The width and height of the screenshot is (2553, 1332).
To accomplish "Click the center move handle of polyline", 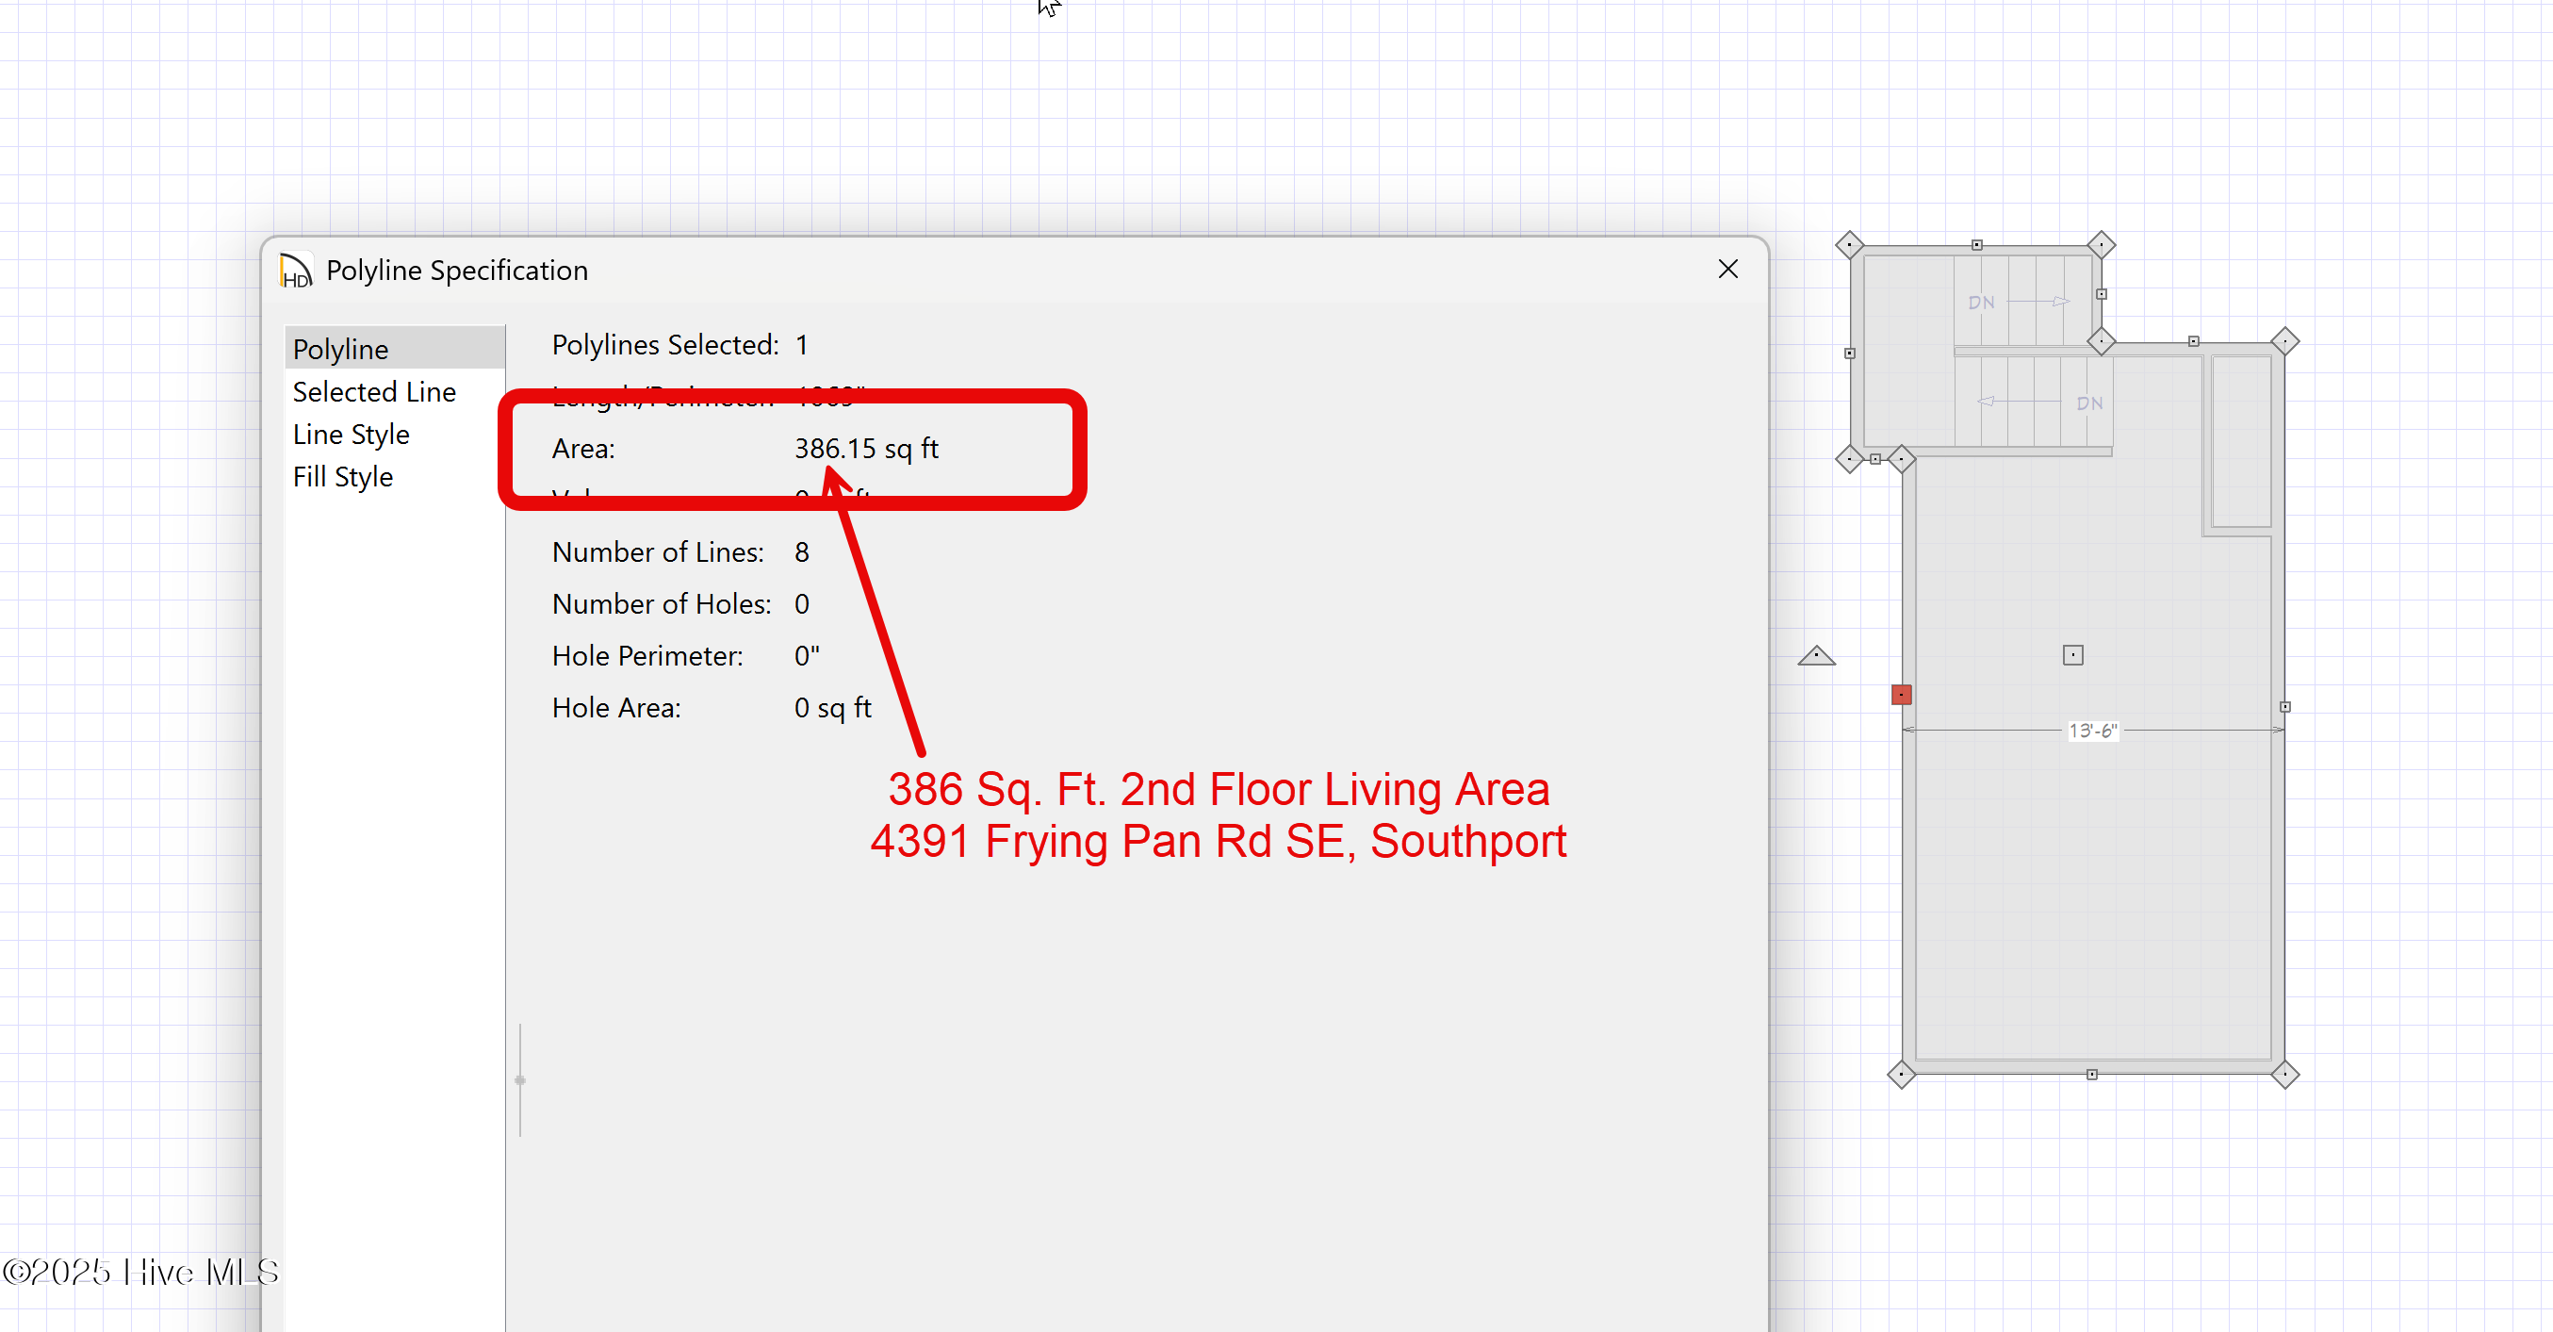I will click(2072, 655).
